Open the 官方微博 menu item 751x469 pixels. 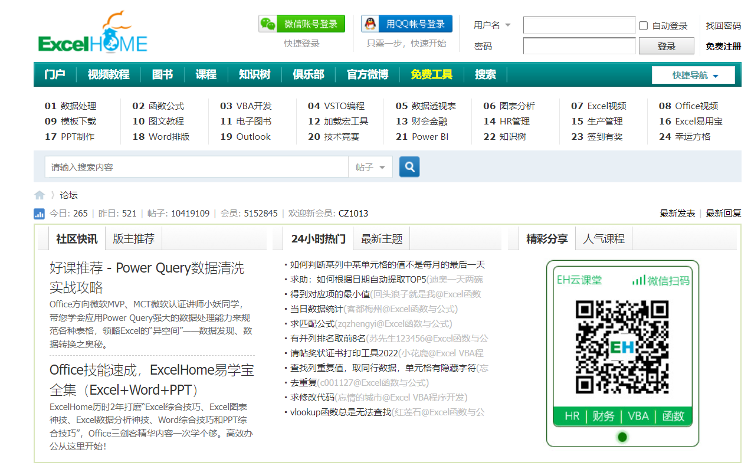368,74
